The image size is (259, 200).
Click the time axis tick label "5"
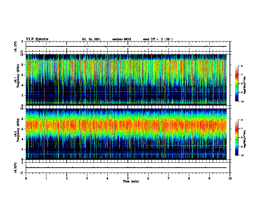[128, 178]
